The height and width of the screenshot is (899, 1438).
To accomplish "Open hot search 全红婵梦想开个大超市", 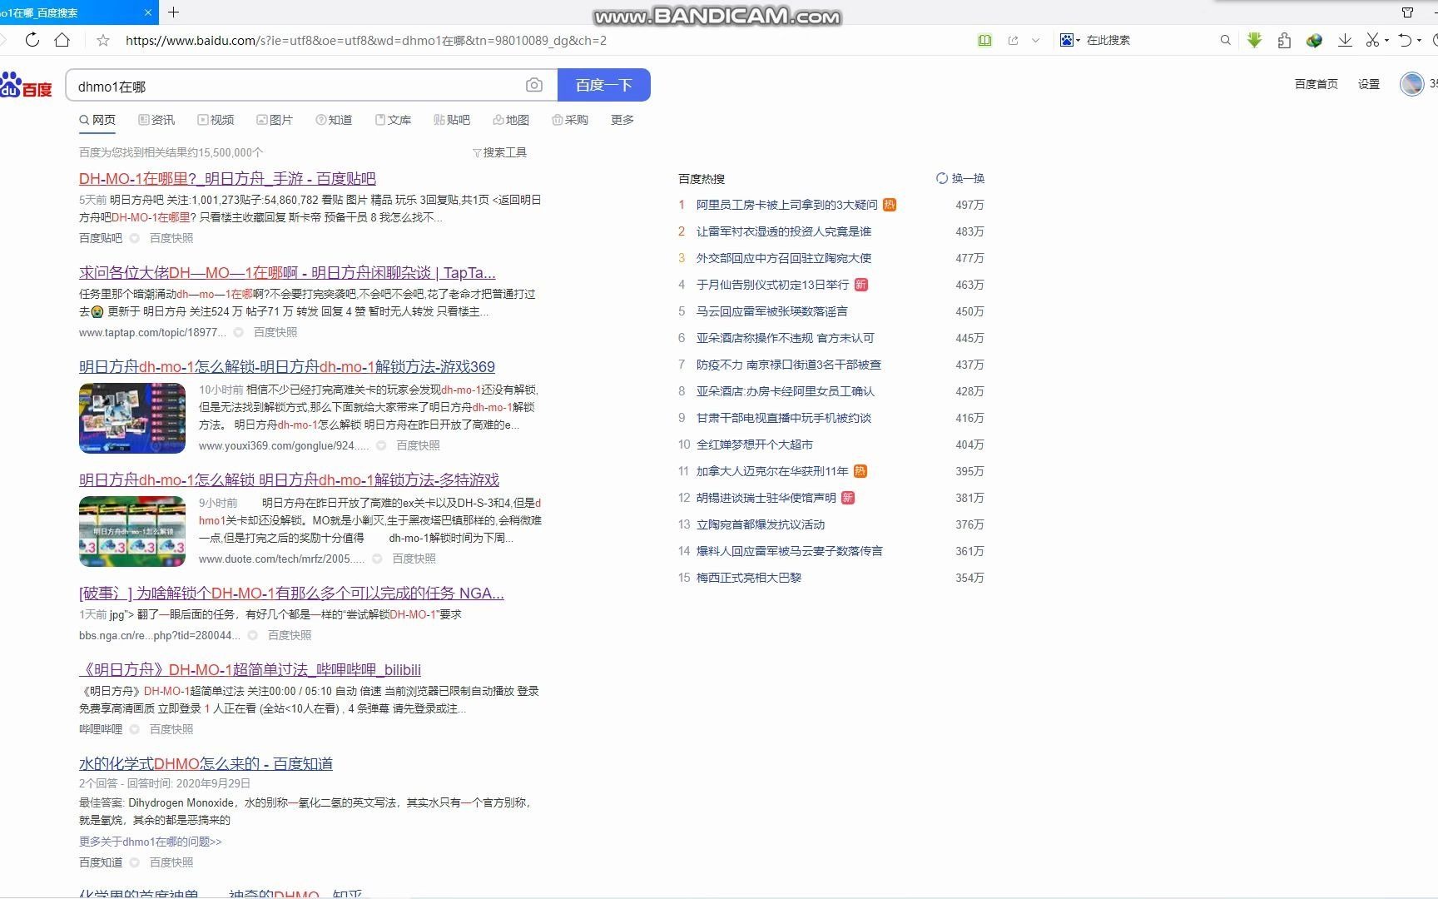I will point(755,445).
